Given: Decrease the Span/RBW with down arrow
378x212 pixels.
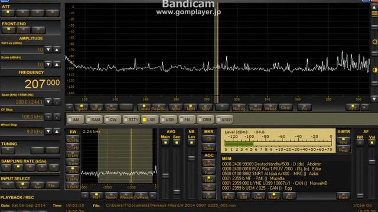Looking at the screenshot, I should pyautogui.click(x=48, y=102).
